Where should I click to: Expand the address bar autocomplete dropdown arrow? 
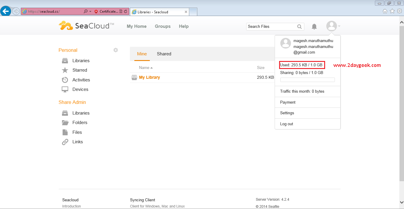[90, 12]
